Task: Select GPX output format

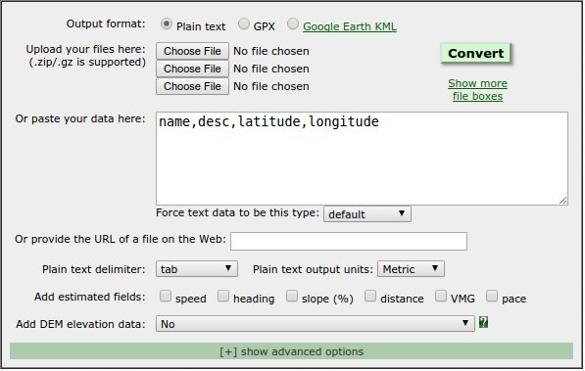Action: click(x=244, y=24)
